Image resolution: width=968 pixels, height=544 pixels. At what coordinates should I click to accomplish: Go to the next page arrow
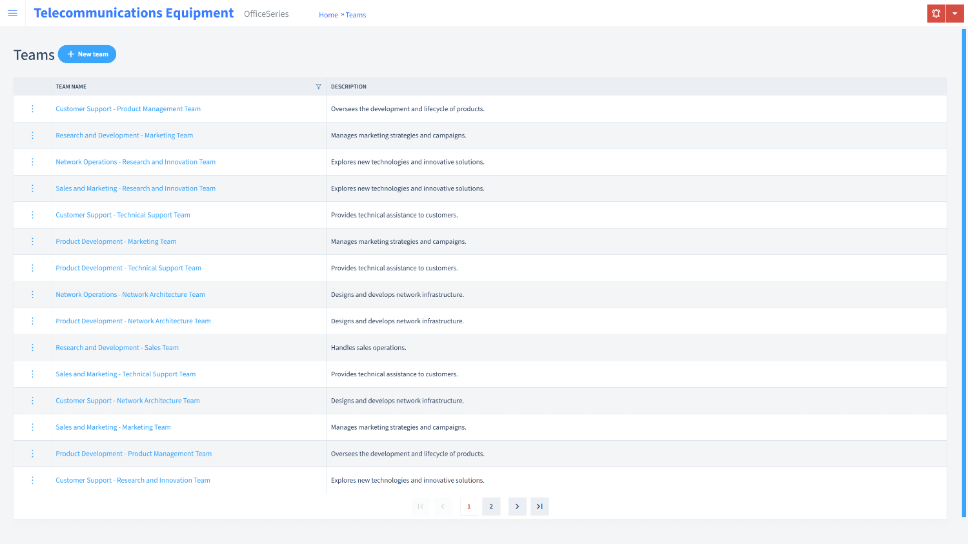point(517,507)
